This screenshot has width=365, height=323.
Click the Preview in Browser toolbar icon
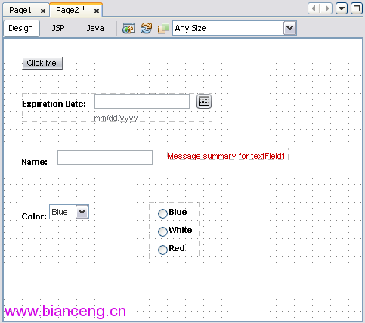(x=128, y=28)
